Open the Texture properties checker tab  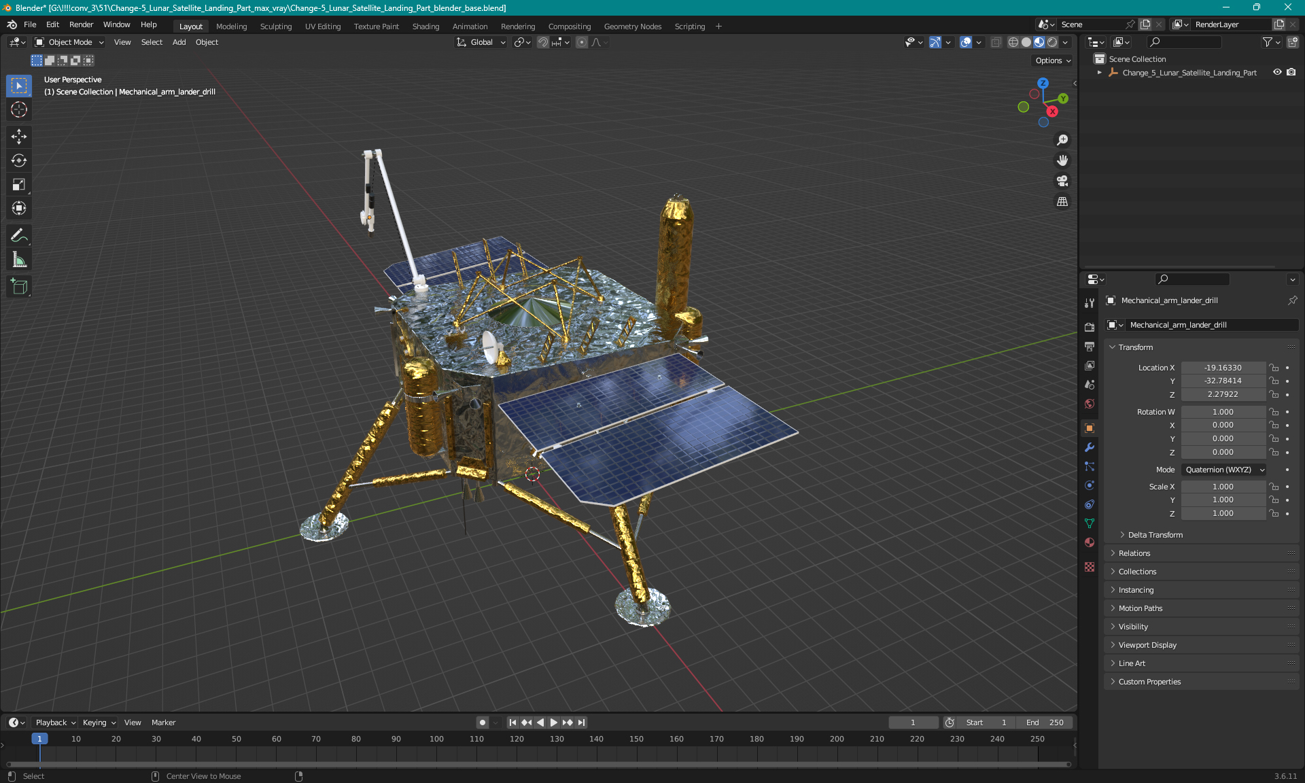pyautogui.click(x=1090, y=567)
